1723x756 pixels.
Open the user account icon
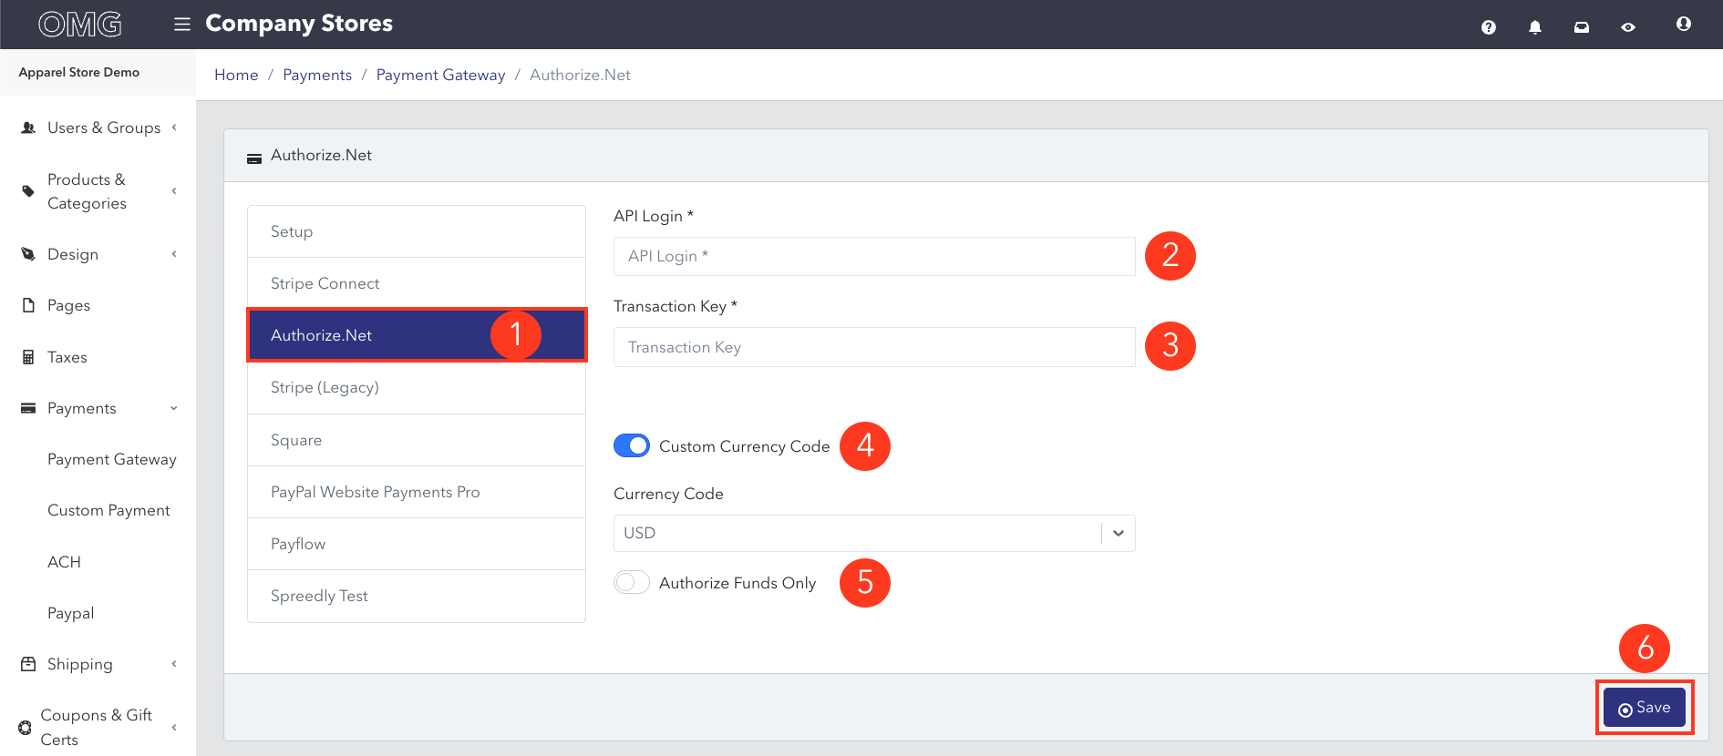point(1684,24)
